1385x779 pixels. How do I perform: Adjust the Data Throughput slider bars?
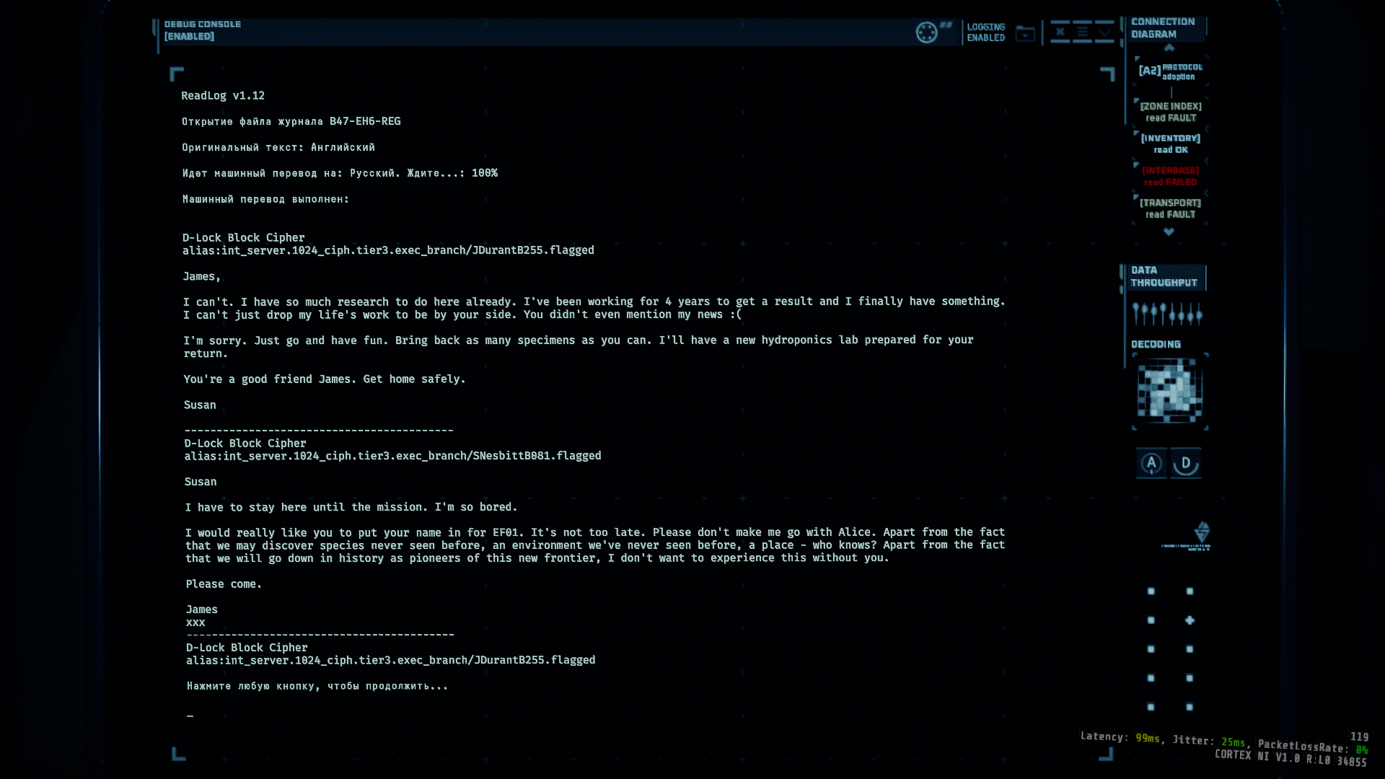[1167, 314]
